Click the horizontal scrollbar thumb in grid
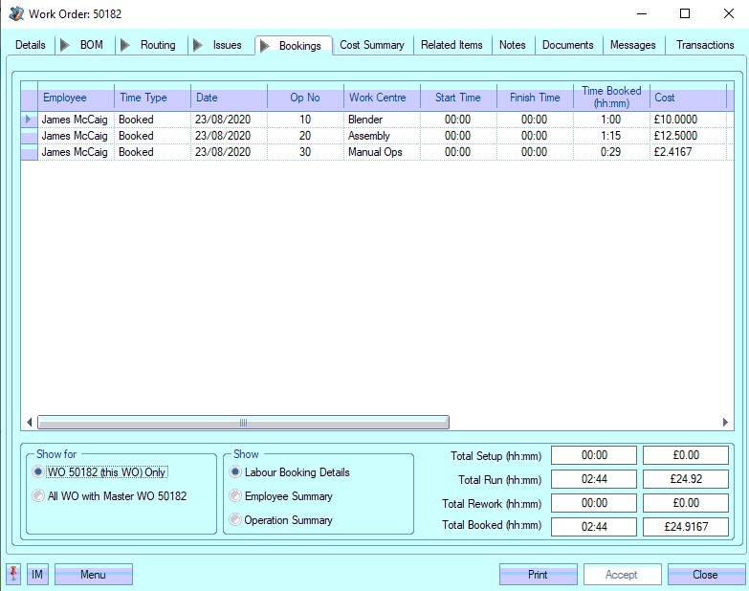This screenshot has height=591, width=749. coord(243,423)
